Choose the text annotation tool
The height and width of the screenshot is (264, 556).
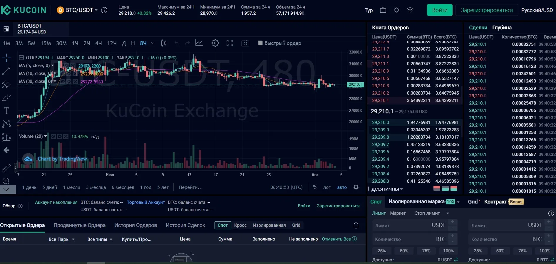click(6, 110)
